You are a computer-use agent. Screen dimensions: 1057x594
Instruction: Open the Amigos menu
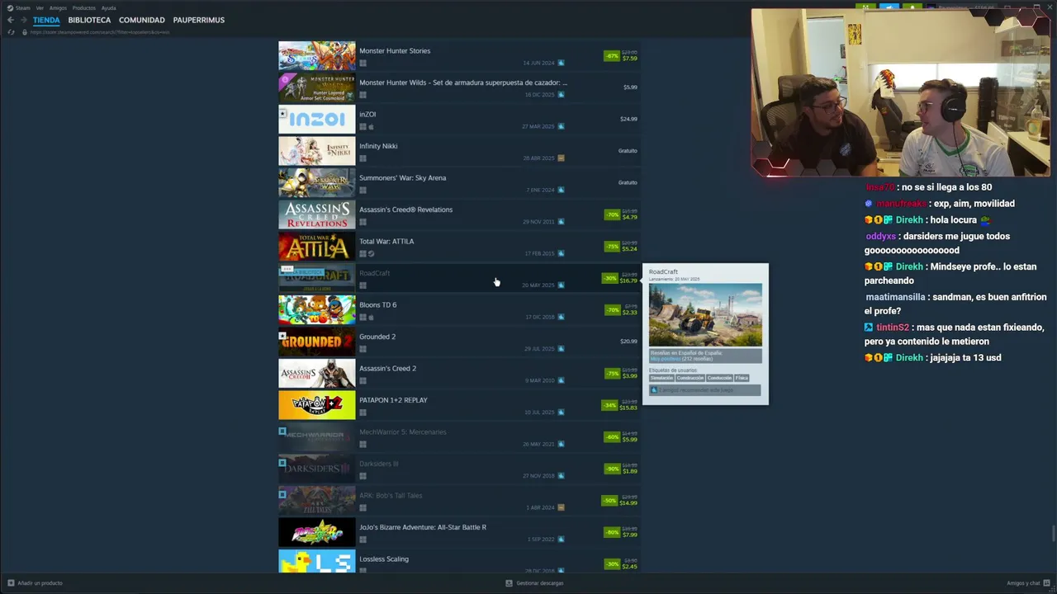tap(58, 8)
